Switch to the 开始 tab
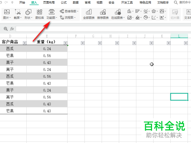The image size is (191, 143). pos(22,3)
